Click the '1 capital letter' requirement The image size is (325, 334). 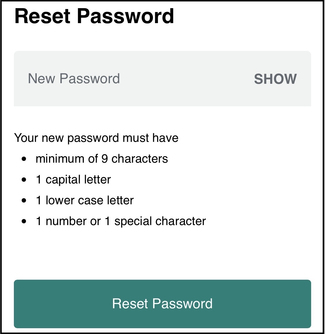73,179
